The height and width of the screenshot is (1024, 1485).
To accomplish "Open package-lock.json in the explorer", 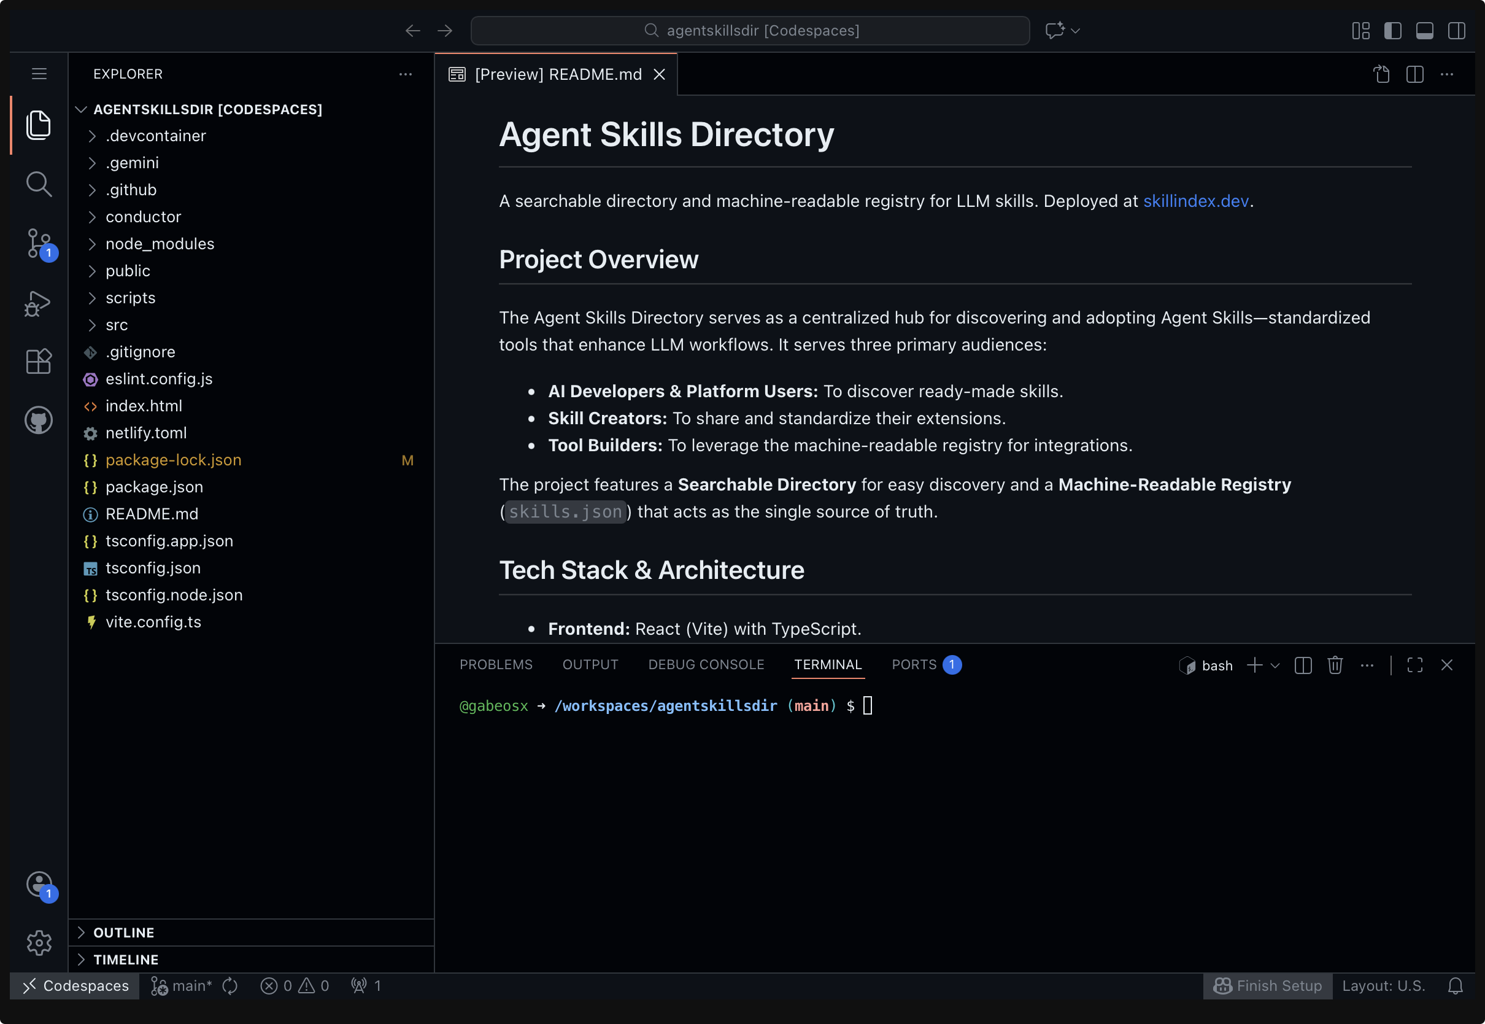I will [x=173, y=460].
